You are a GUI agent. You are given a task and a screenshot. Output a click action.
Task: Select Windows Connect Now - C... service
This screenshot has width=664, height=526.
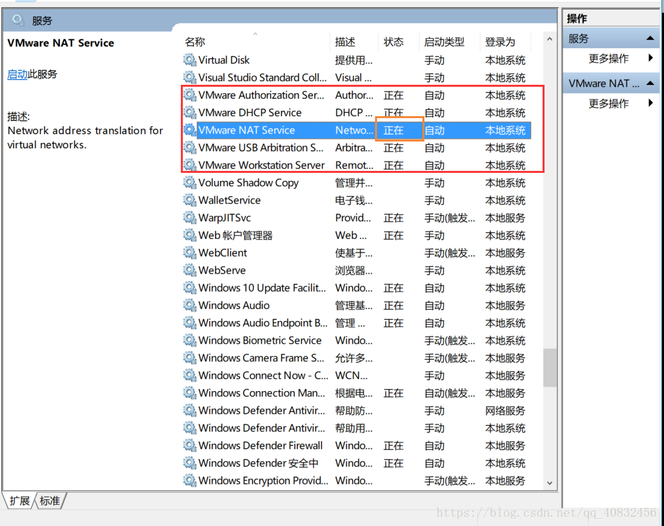click(356, 376)
